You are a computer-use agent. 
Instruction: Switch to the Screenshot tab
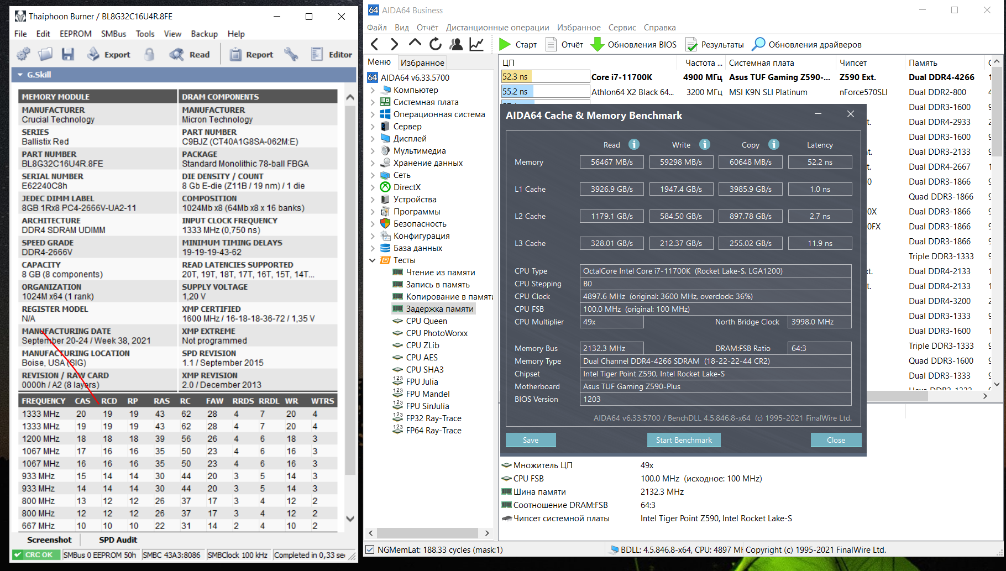tap(49, 539)
